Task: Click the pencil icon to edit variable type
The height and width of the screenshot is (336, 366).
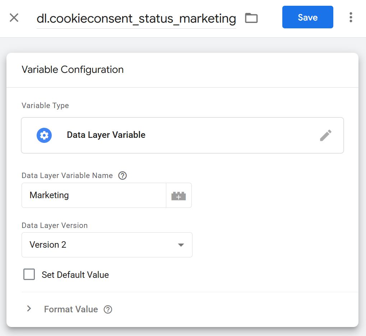Action: click(x=325, y=135)
